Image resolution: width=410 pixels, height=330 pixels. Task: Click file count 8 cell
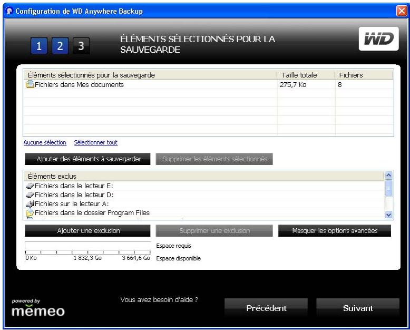pos(340,85)
